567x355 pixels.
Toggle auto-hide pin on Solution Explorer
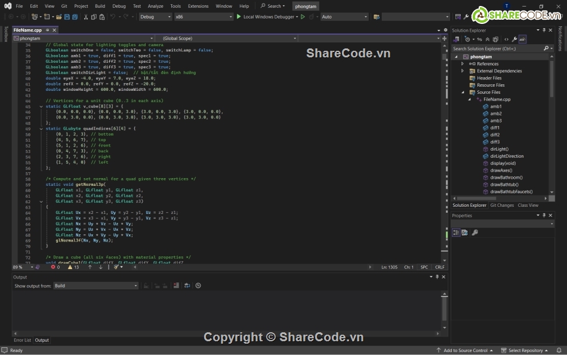point(544,30)
